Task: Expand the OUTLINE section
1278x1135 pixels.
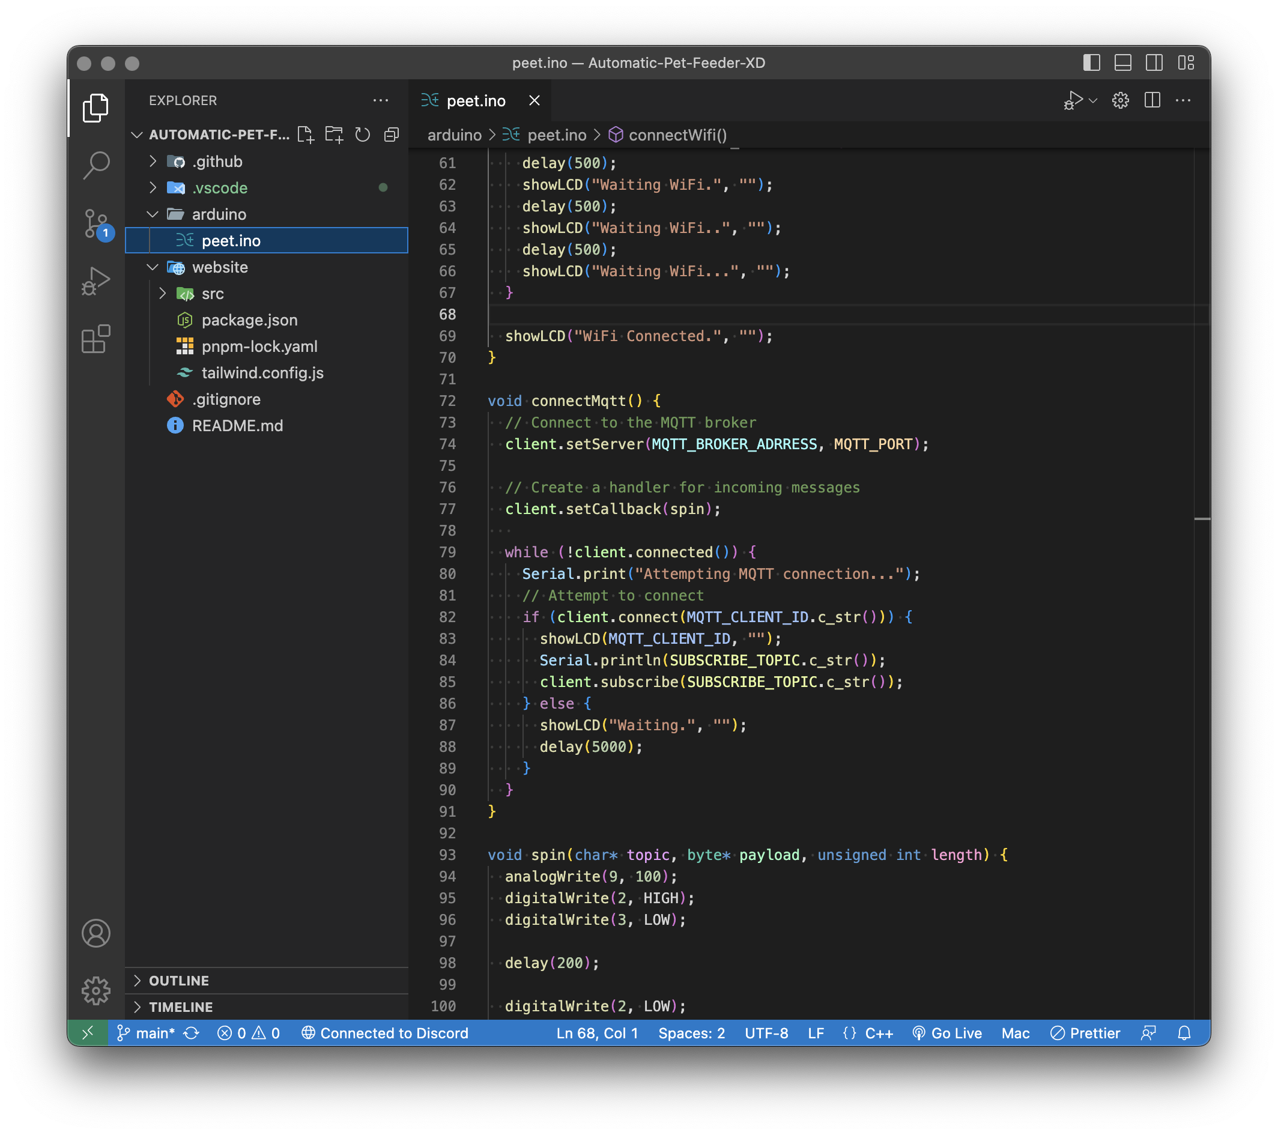Action: pos(179,981)
